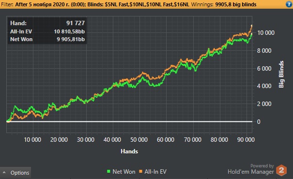Screen dimensions: 293x179
Task: Click the Net Won line endpoint marker
Action: click(x=252, y=34)
